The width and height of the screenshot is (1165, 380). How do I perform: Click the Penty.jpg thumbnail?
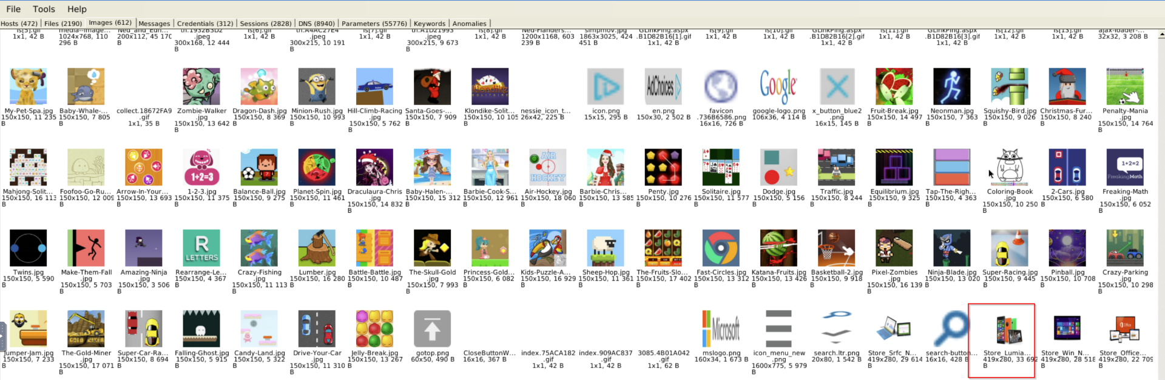(x=663, y=167)
